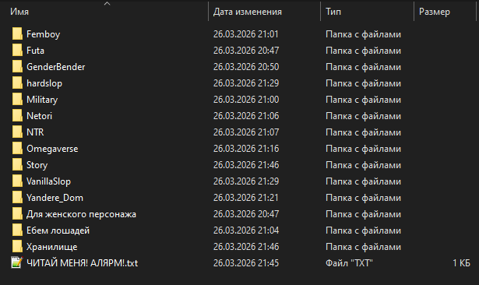
Task: Sort by the Дата изменения column header
Action: (x=265, y=12)
